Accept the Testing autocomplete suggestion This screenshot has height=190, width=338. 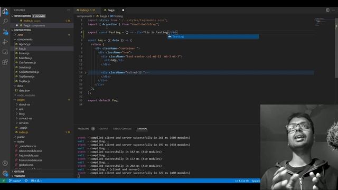pos(213,36)
